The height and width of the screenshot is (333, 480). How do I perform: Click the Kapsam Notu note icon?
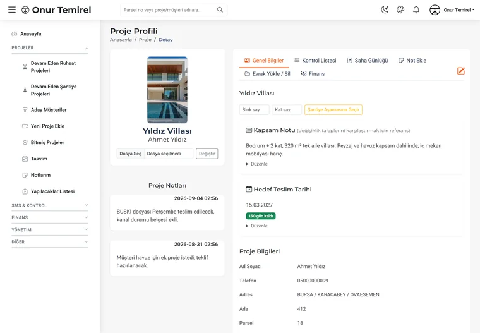tap(249, 130)
